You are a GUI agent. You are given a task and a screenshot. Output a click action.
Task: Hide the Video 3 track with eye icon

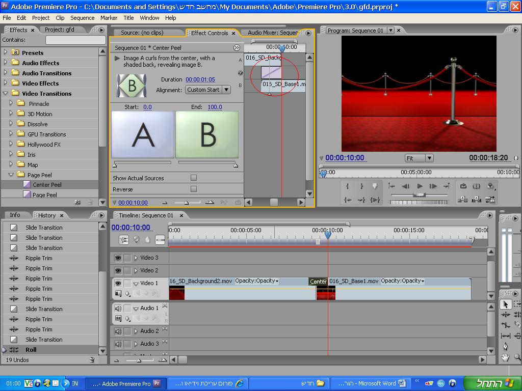(118, 258)
